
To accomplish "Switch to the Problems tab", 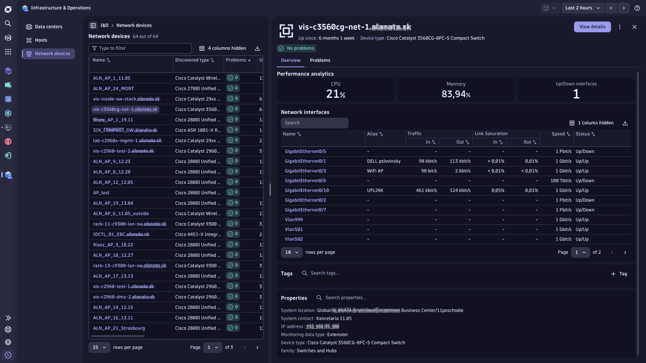I will coord(320,61).
